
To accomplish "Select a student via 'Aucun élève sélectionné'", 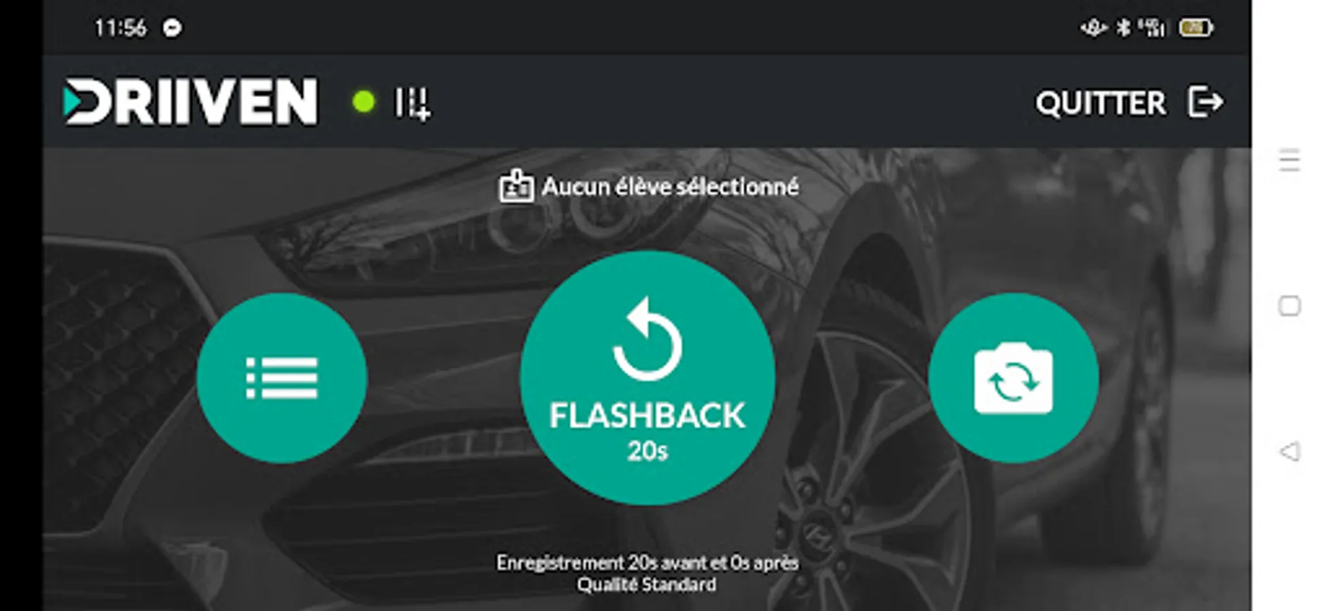I will tap(670, 187).
